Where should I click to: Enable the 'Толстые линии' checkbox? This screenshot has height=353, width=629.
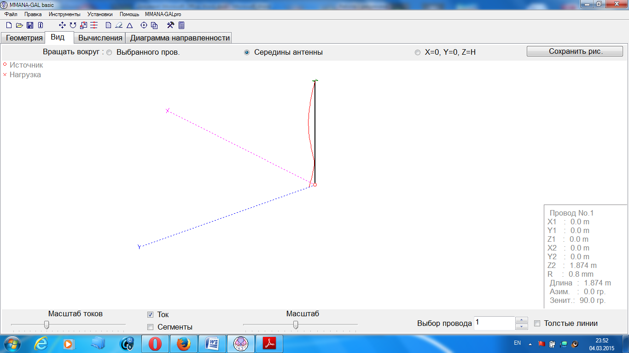click(x=537, y=324)
